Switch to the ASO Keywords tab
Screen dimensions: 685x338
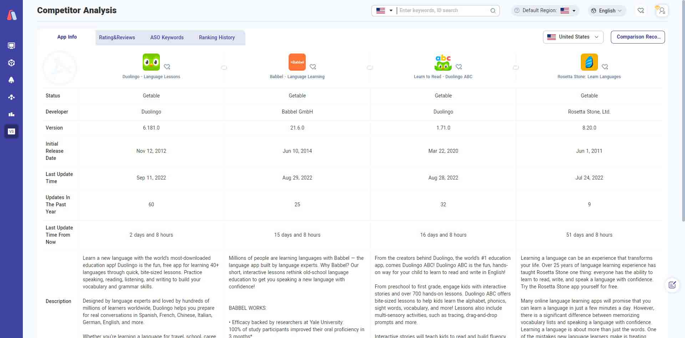(167, 37)
